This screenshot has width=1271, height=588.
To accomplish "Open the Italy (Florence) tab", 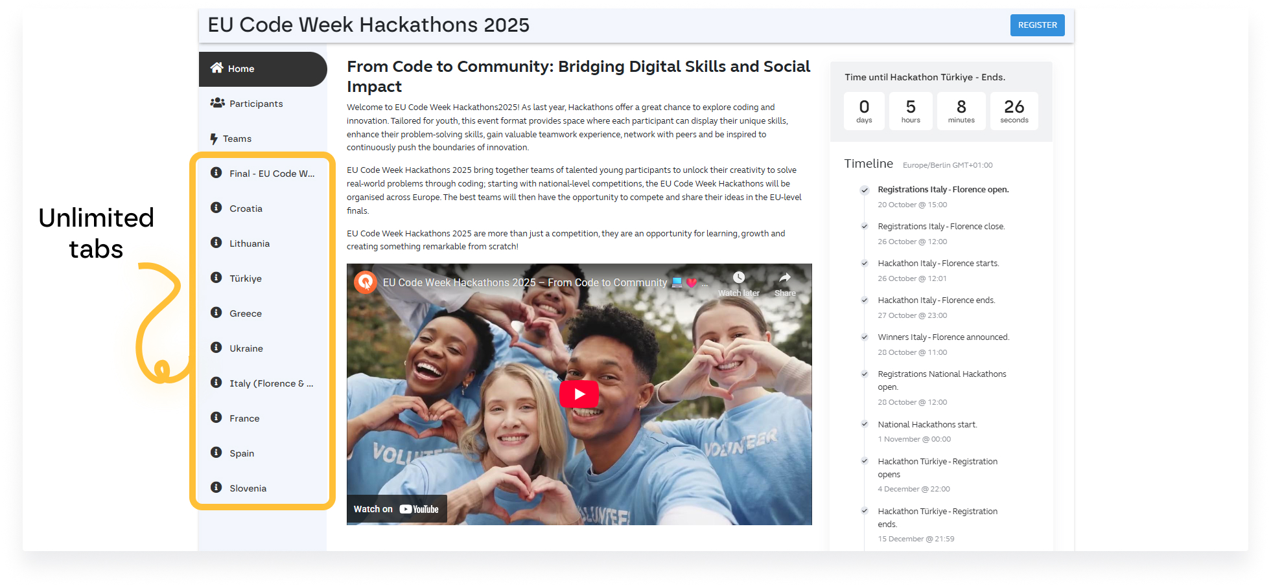I will [x=271, y=383].
